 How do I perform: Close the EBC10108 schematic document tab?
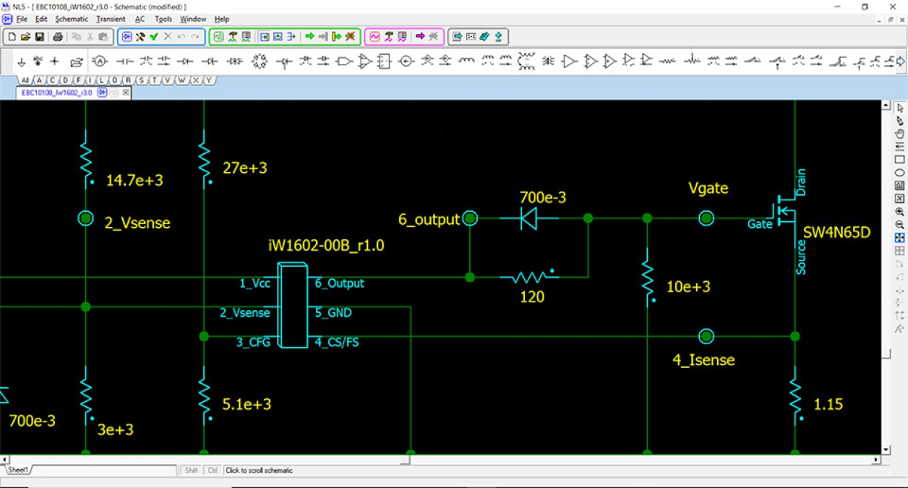(125, 93)
